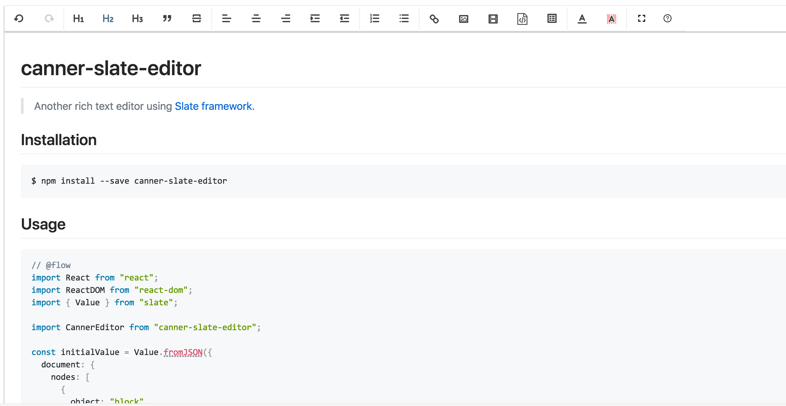Open the text background color picker
Screen dimensions: 786x406
pyautogui.click(x=611, y=19)
